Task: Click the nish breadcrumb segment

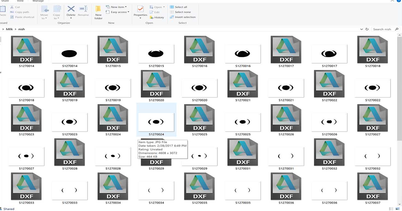Action: point(22,29)
